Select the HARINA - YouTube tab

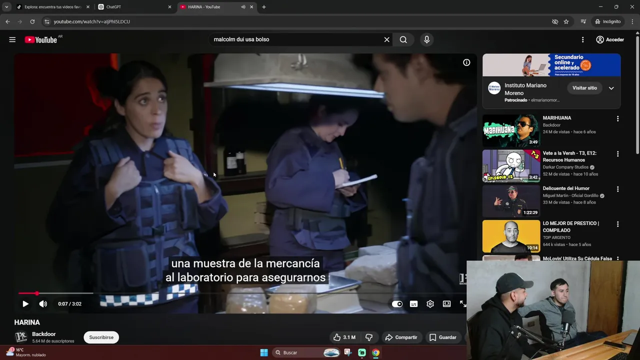pos(209,7)
